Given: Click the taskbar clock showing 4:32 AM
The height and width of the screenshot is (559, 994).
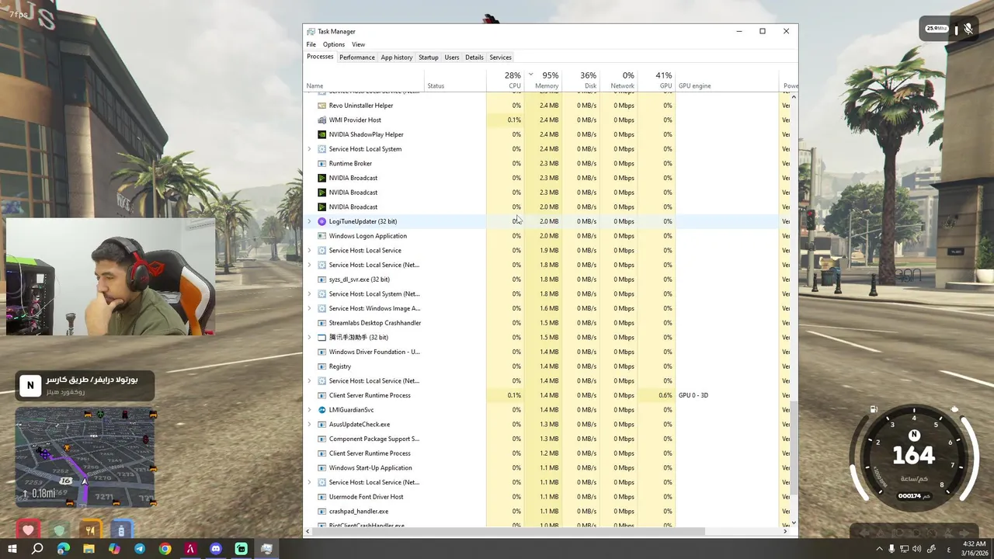Looking at the screenshot, I should [x=974, y=549].
